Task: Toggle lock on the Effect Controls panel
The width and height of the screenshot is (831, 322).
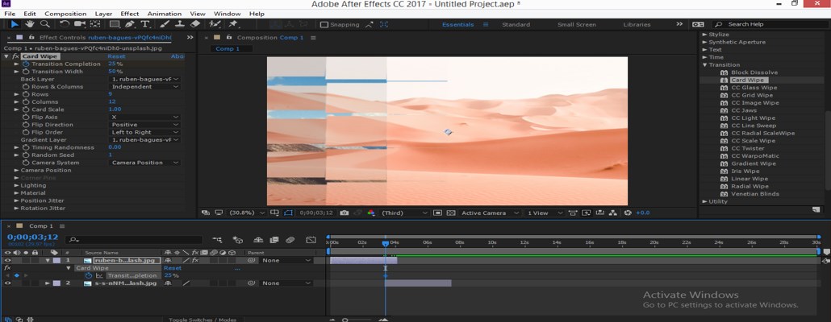Action: tap(31, 38)
